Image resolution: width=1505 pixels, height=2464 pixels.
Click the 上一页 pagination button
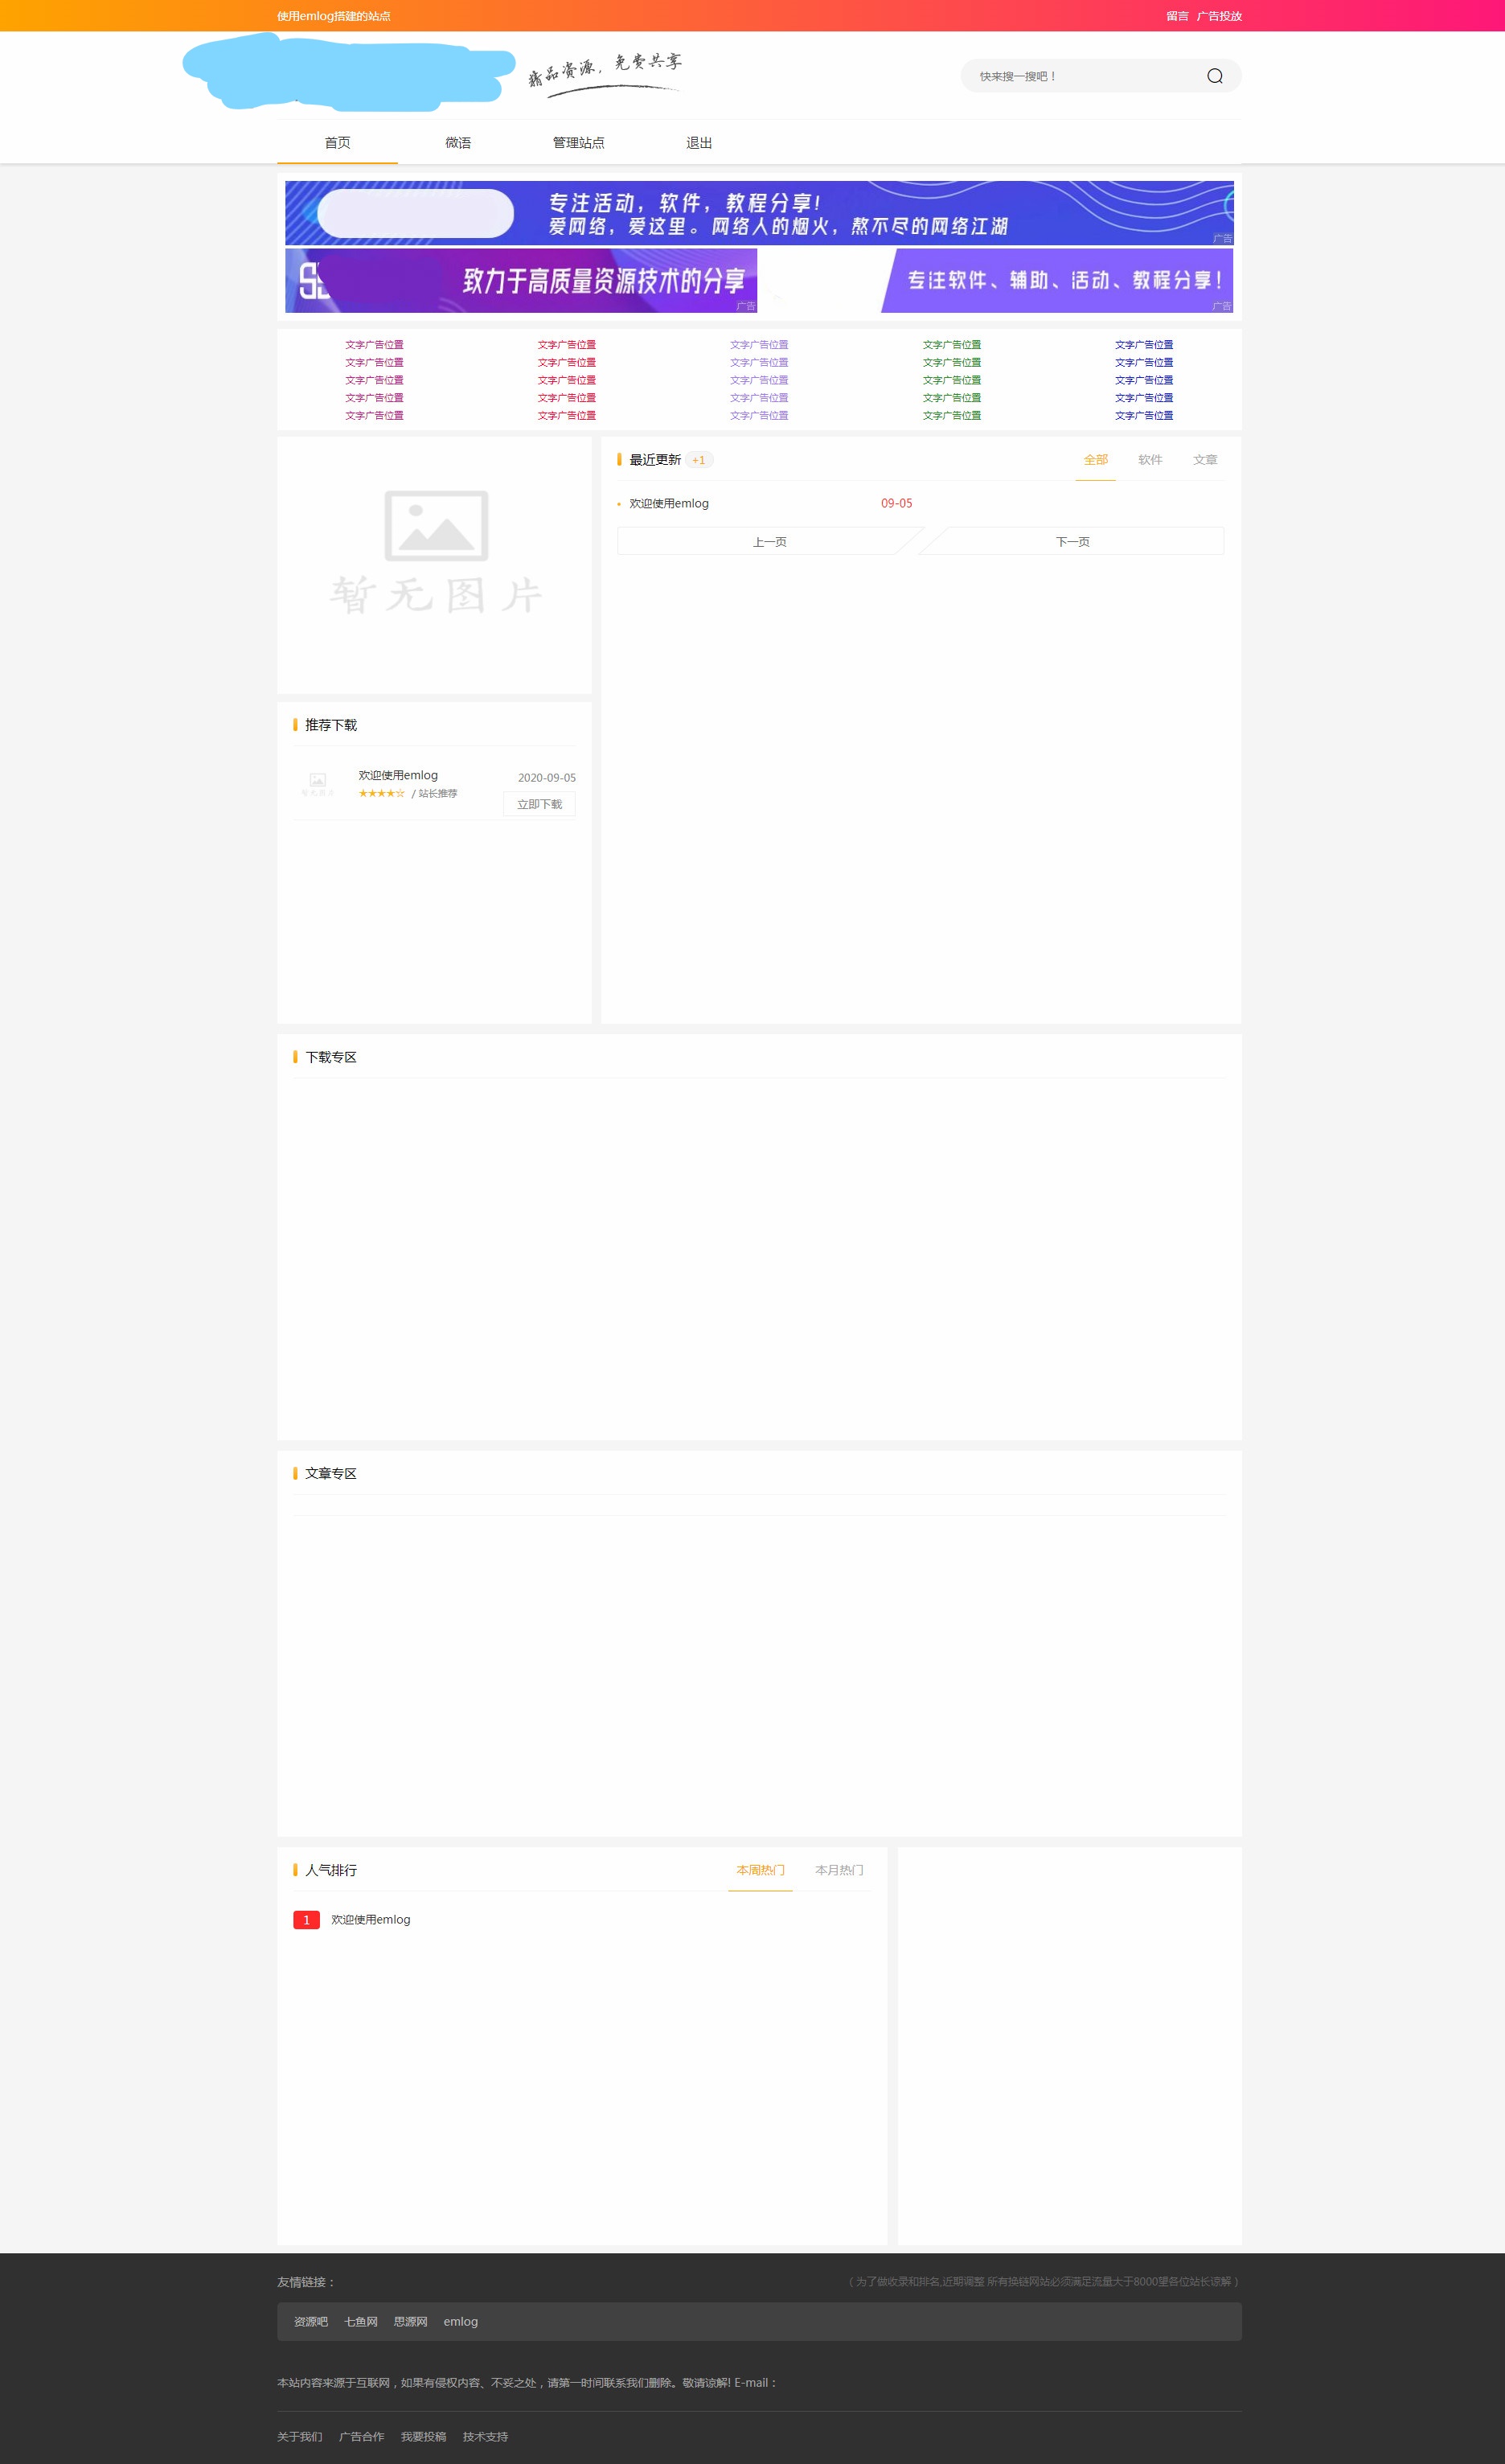tap(769, 542)
